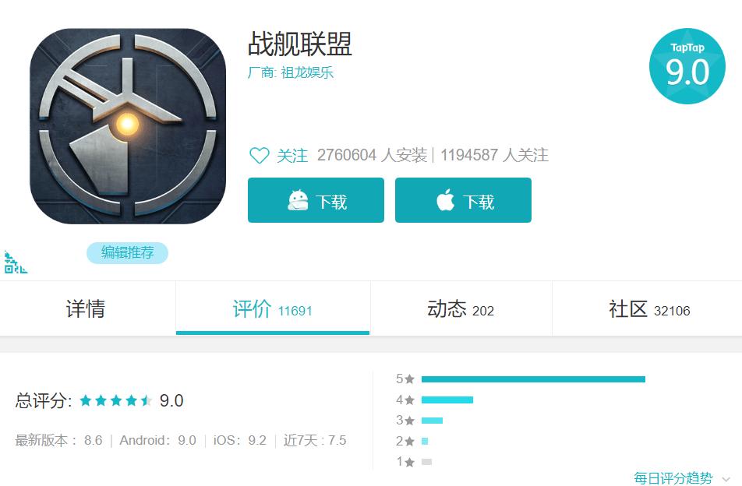Viewport: 742px width, 486px height.
Task: Click the TapTap 9.0 rating badge
Action: pos(687,66)
